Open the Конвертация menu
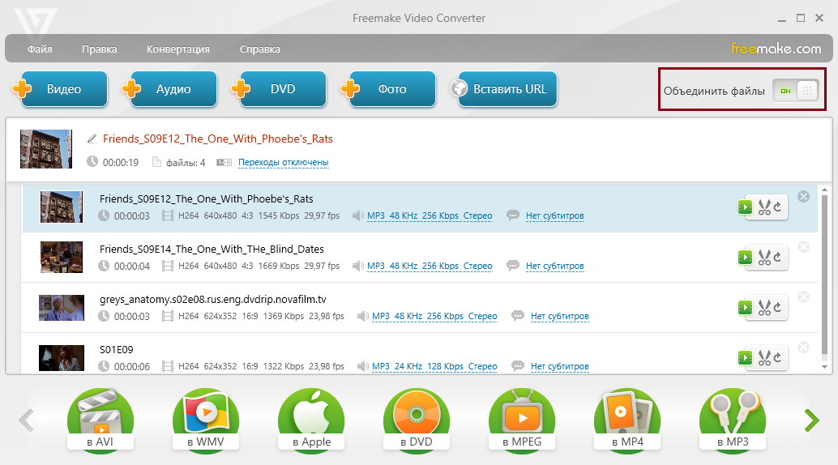This screenshot has height=465, width=838. (177, 49)
